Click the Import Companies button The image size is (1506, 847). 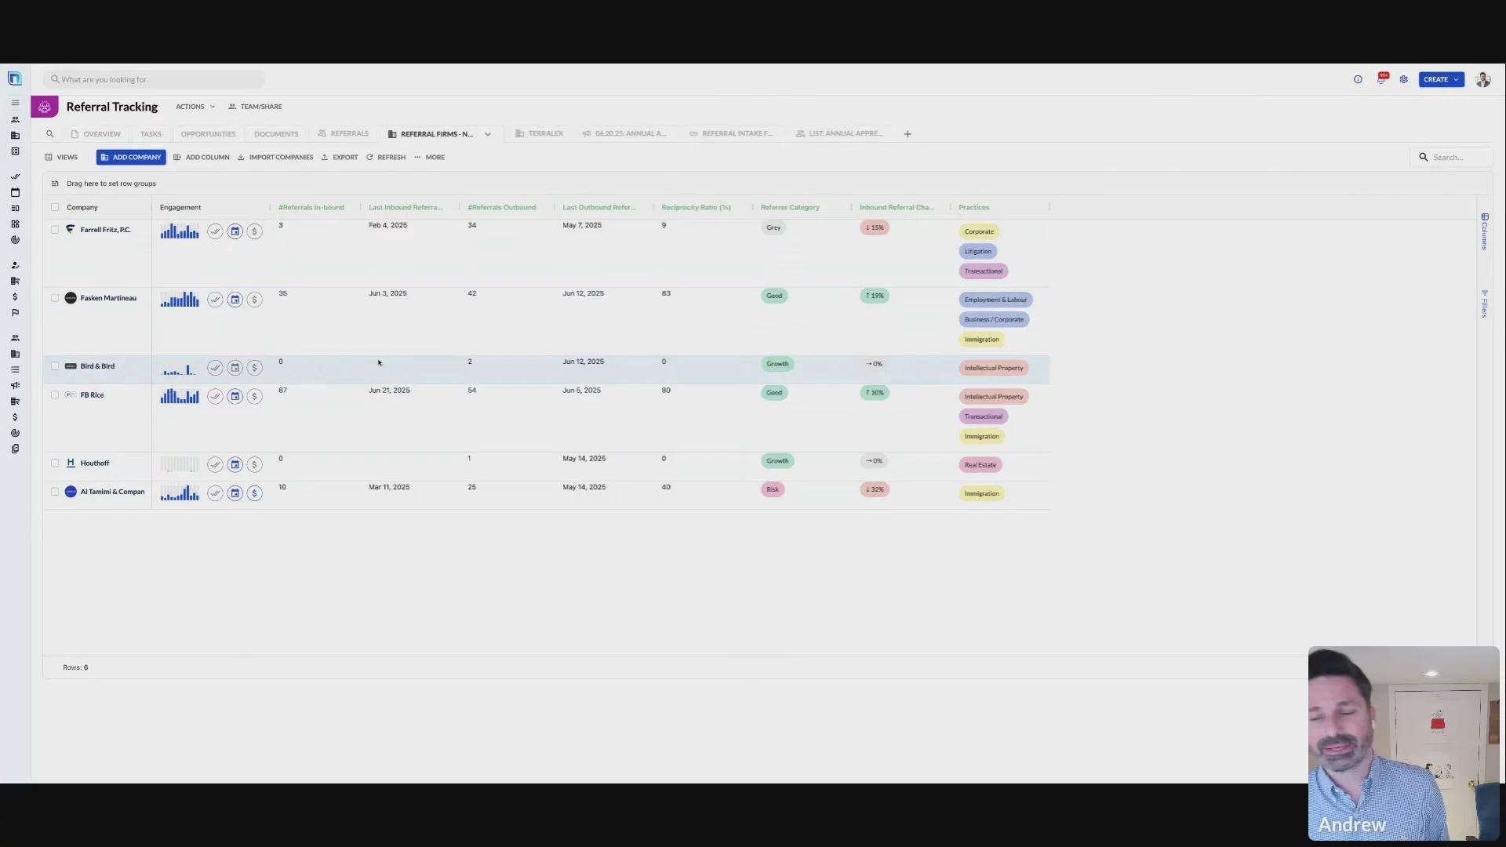point(275,157)
